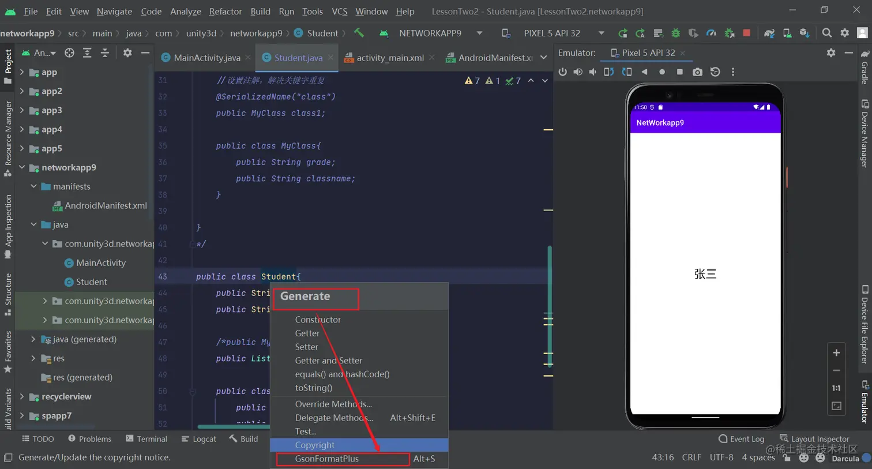Open Gradle side tool window
Screen dimensions: 872x469
click(865, 66)
